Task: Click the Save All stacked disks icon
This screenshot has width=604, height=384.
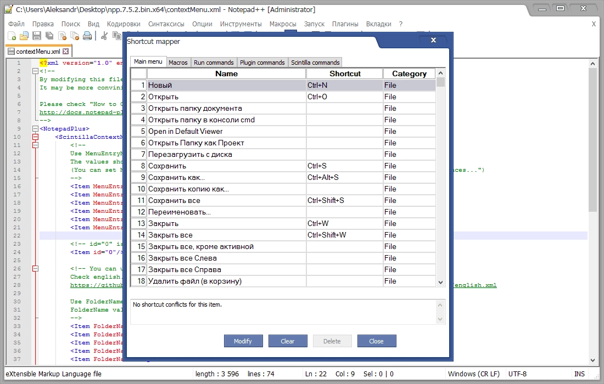Action: pyautogui.click(x=49, y=36)
